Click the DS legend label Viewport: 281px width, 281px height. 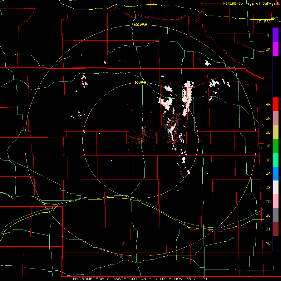pyautogui.click(x=268, y=188)
